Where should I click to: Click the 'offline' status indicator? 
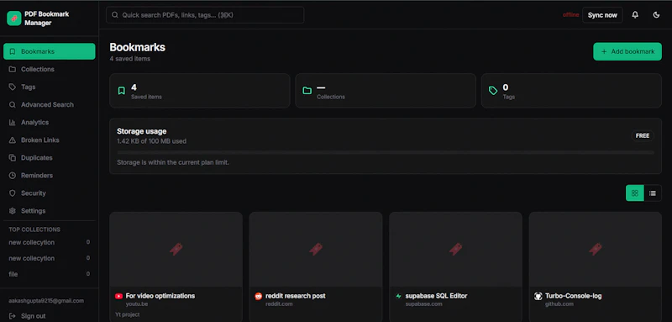coord(570,15)
